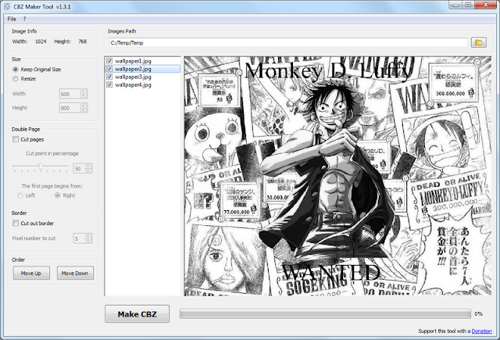Click the Move Down button
This screenshot has height=340, width=500.
pyautogui.click(x=75, y=273)
